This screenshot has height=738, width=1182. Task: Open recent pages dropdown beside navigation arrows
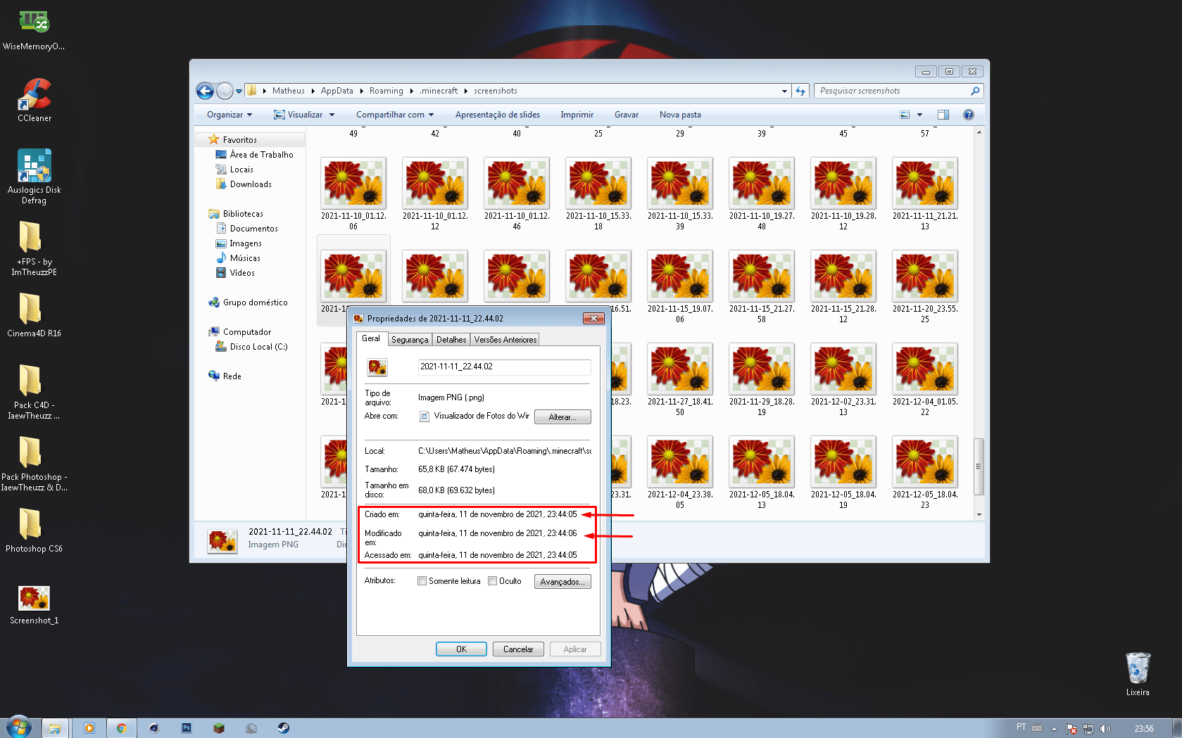[x=239, y=91]
